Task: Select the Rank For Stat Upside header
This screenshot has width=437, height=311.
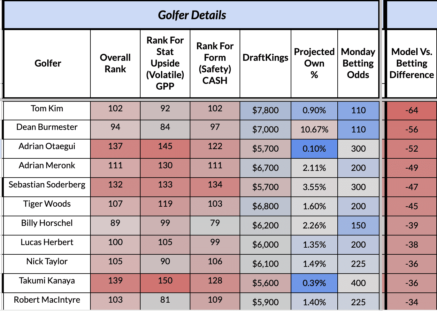Action: click(x=165, y=63)
